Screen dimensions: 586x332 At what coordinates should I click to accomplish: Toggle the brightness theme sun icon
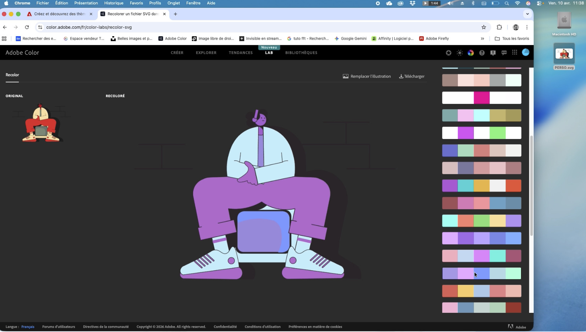pos(460,53)
